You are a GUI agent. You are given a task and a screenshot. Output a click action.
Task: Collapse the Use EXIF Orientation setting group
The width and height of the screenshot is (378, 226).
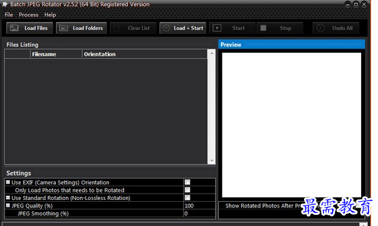coord(8,182)
